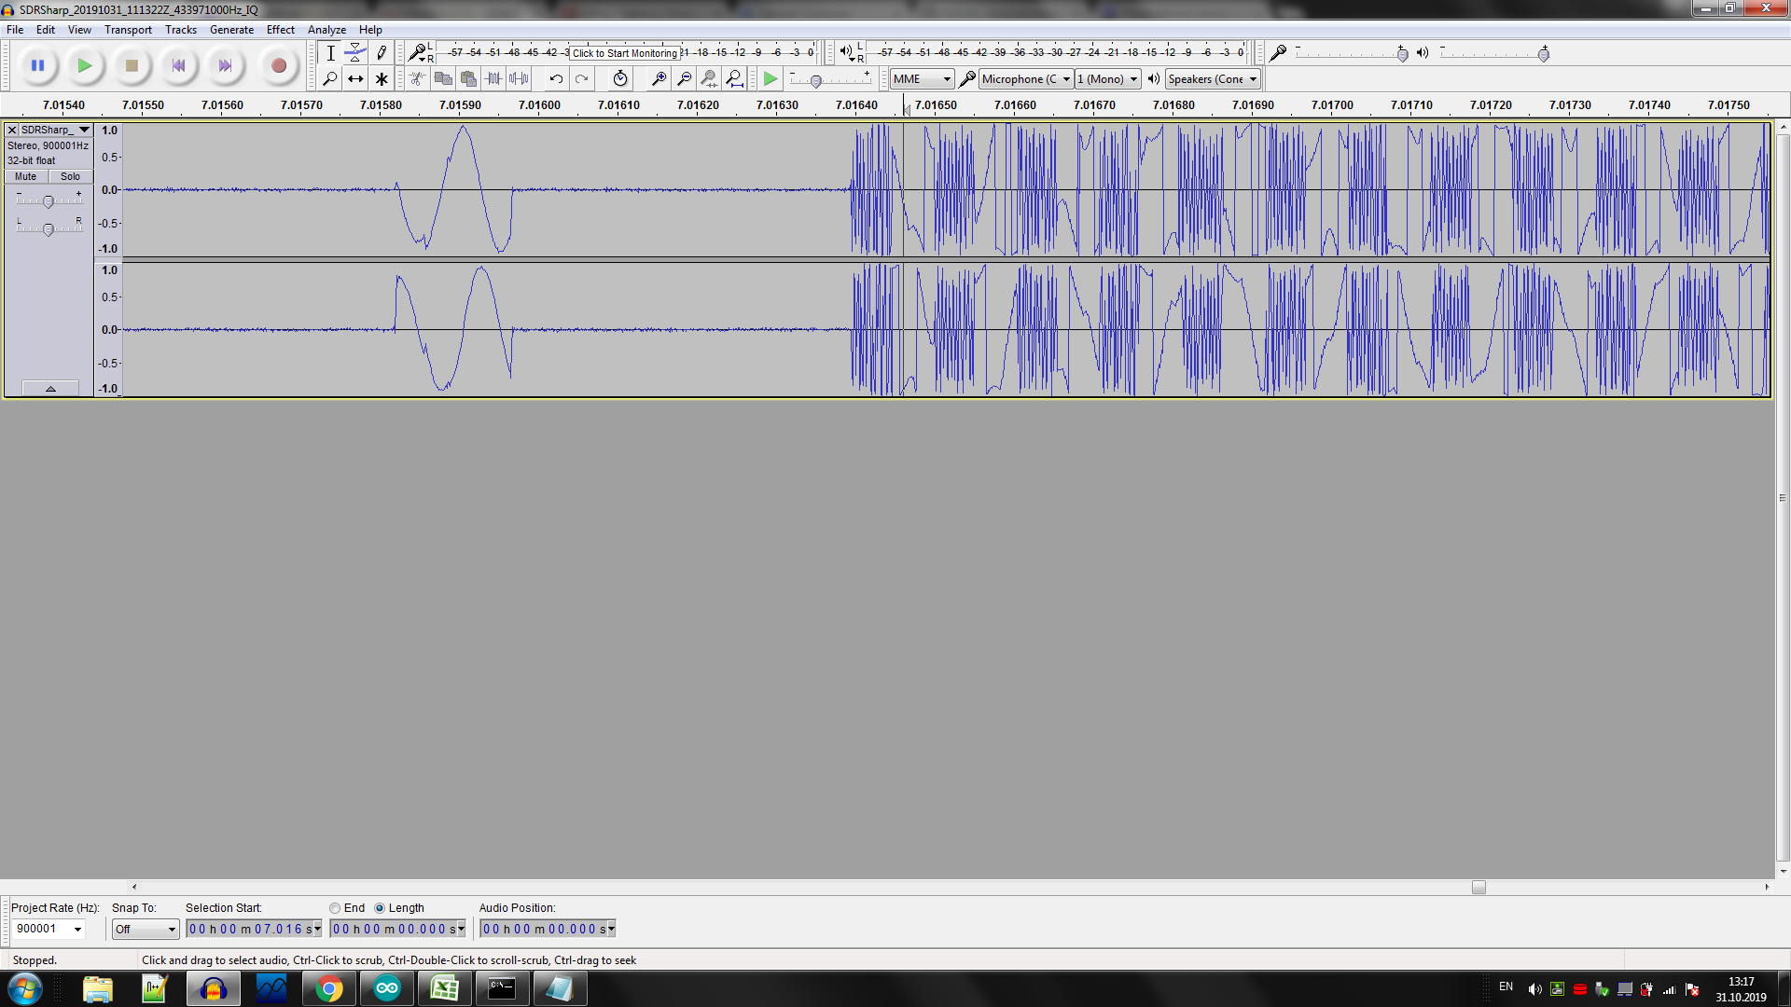
Task: Select the Length radio button
Action: 380,908
